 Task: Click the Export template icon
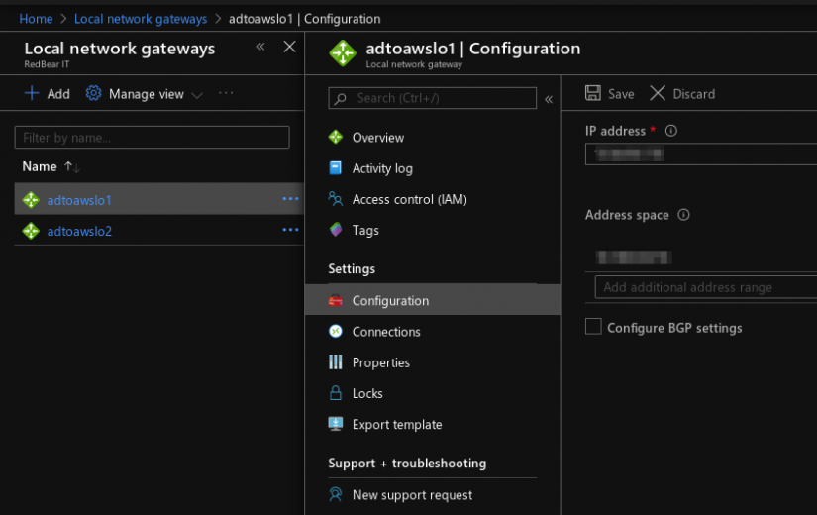click(x=336, y=423)
